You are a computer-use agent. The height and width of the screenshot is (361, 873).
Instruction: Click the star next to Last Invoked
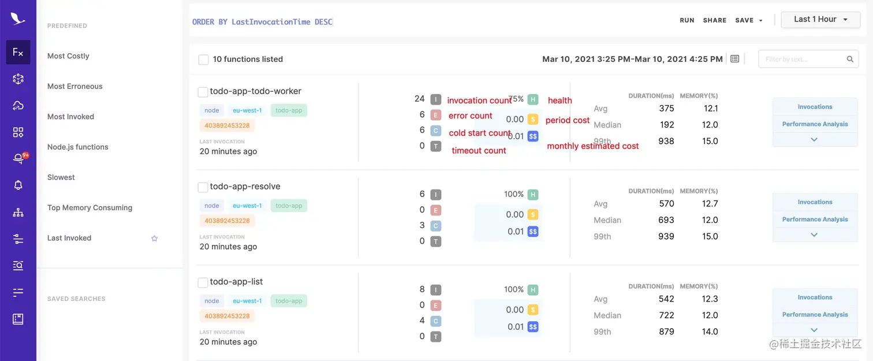(x=154, y=238)
